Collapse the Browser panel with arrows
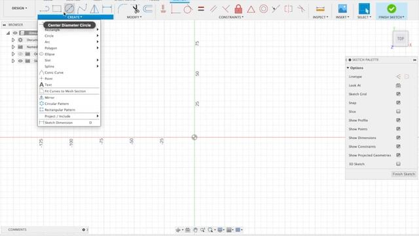This screenshot has height=236, width=419. tap(5, 25)
